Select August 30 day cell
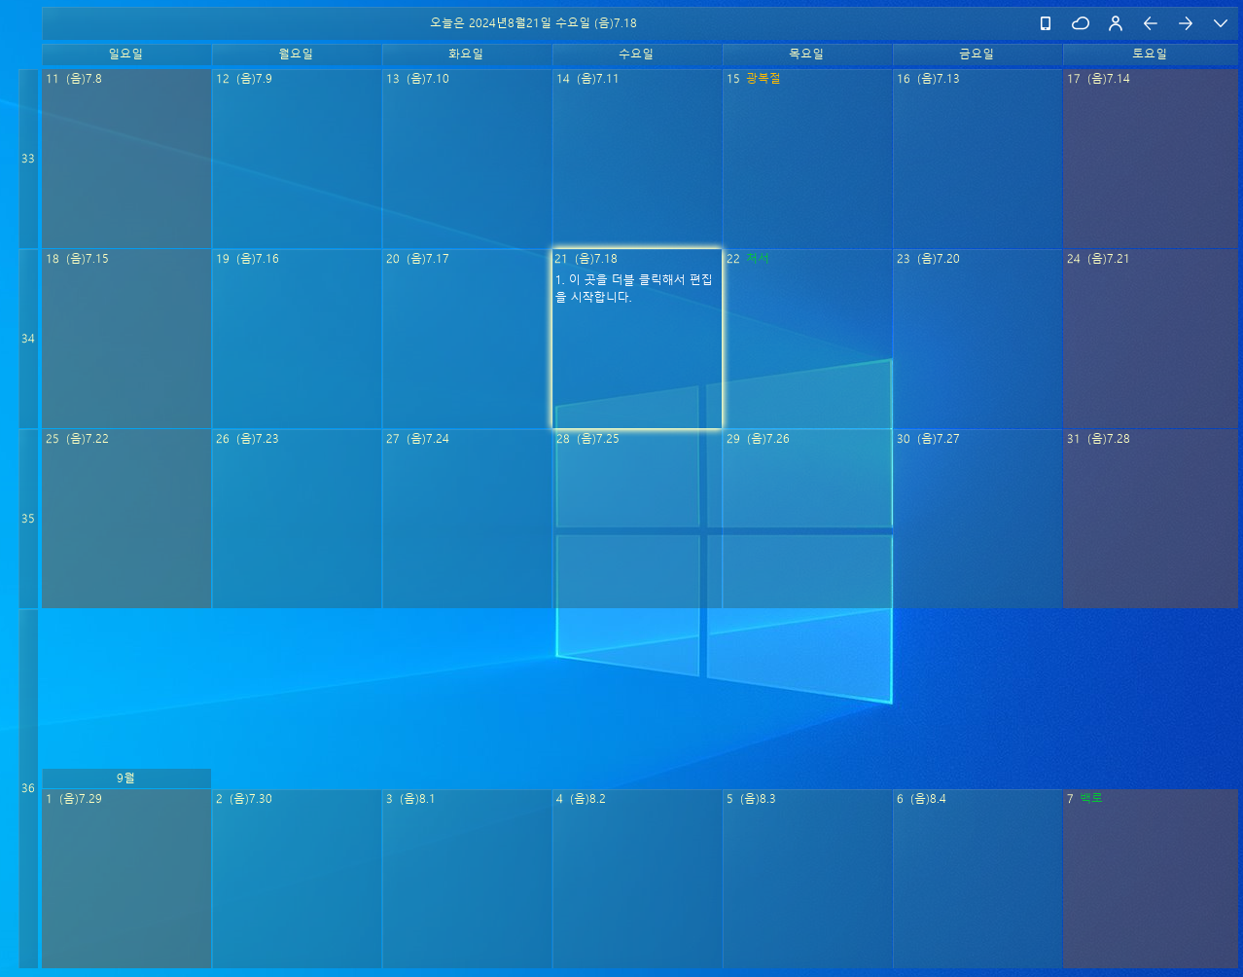 [977, 519]
